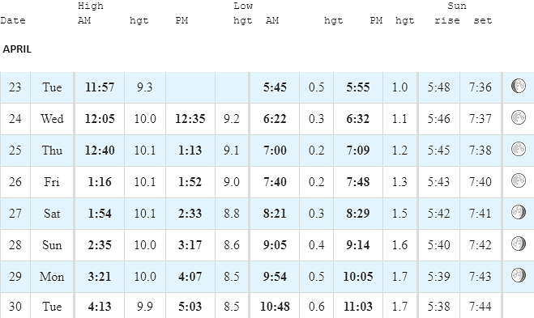
Task: Click the moon phase icon for April 23
Action: point(519,86)
